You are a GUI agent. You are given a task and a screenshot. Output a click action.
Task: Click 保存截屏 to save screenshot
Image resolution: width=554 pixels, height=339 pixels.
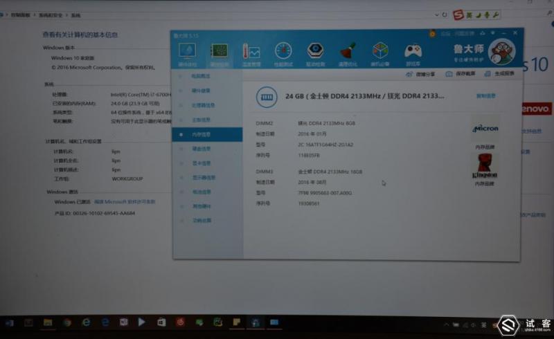point(461,74)
